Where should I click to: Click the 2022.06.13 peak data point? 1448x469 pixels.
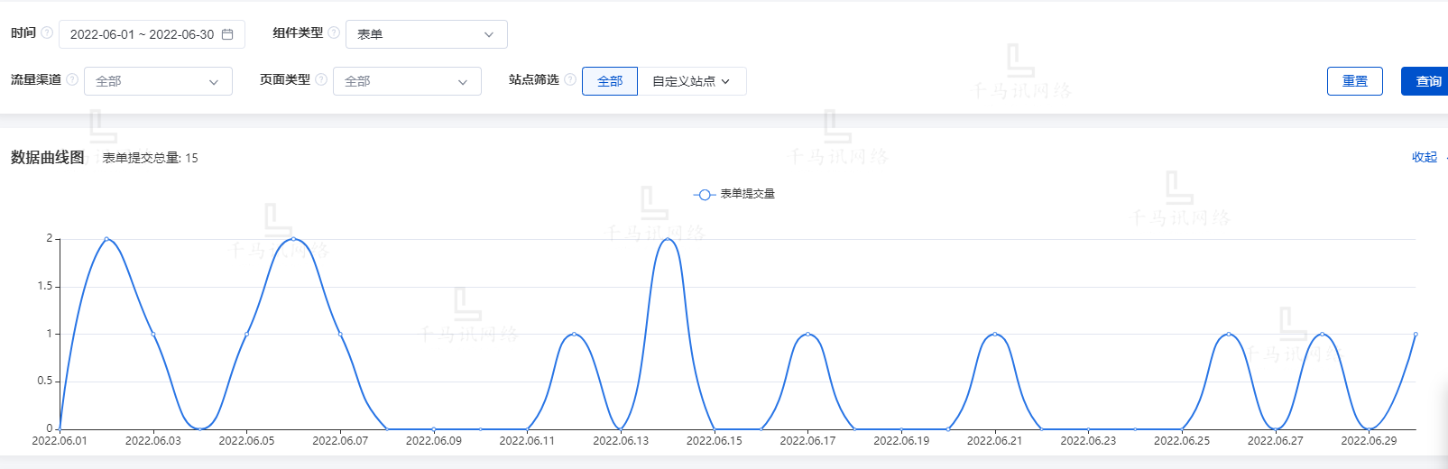coord(668,239)
